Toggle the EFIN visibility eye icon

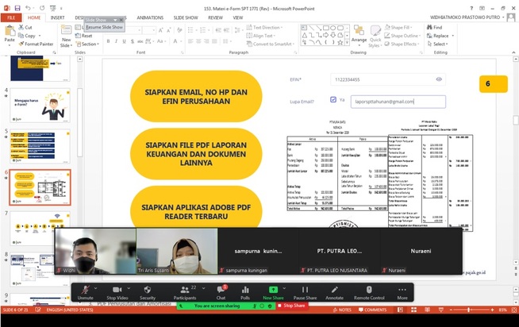pyautogui.click(x=439, y=79)
